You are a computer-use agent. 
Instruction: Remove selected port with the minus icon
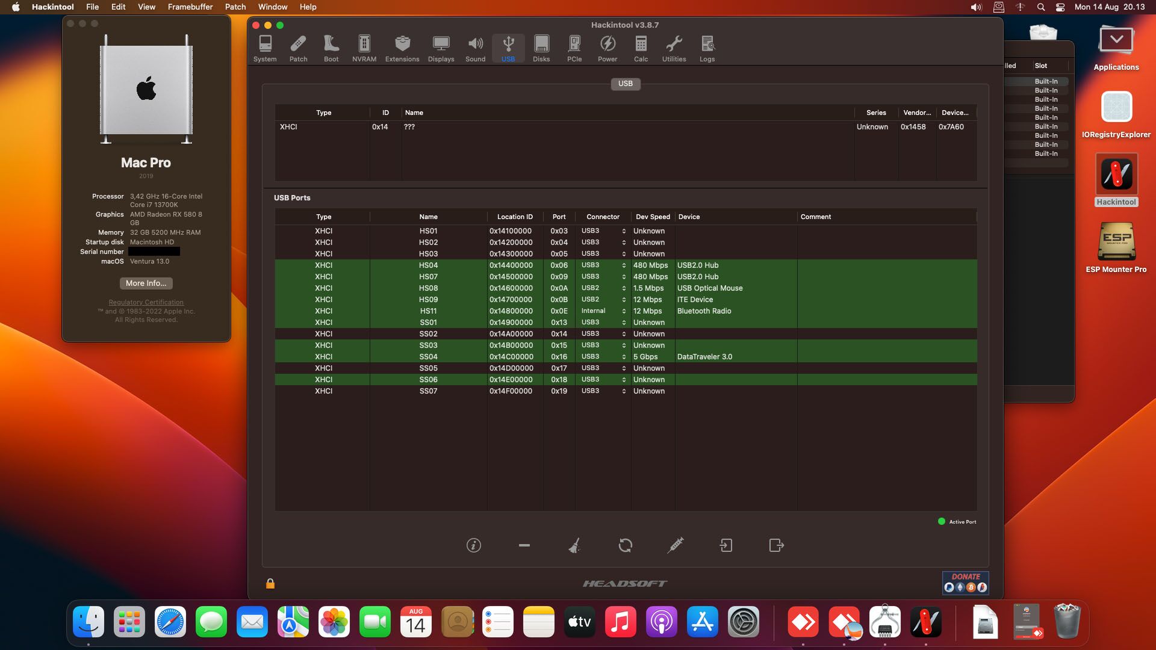pos(524,545)
